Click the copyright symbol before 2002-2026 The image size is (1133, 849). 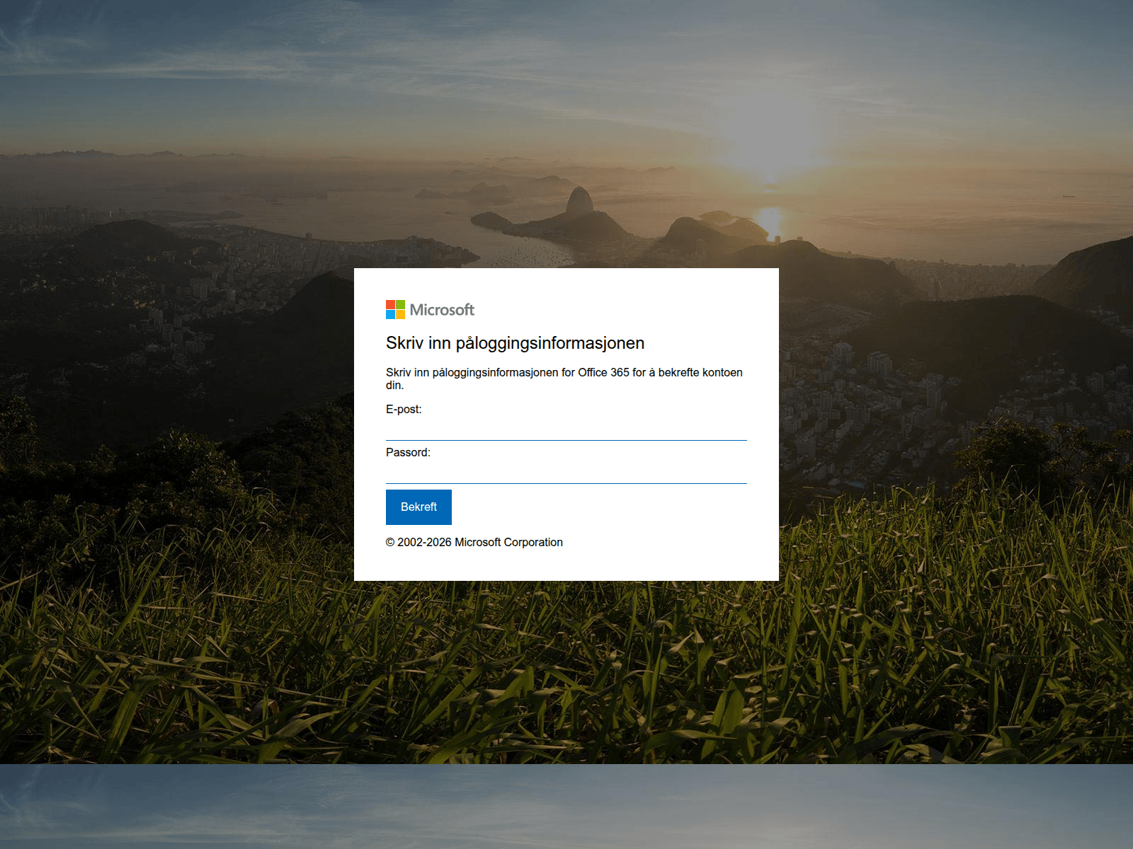click(x=390, y=542)
